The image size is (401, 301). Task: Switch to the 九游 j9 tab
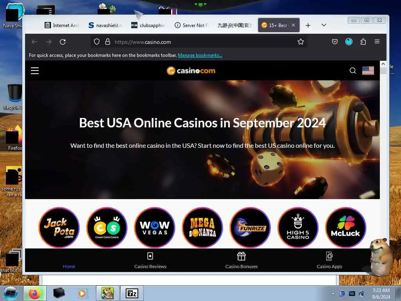(235, 25)
